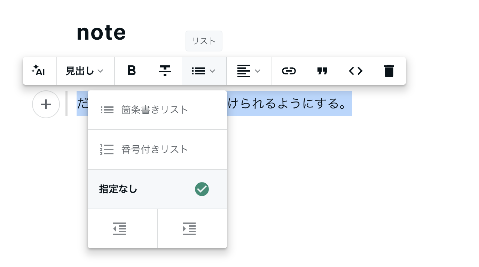Choose the 指定なし option label
This screenshot has height=267, width=479.
(x=118, y=189)
